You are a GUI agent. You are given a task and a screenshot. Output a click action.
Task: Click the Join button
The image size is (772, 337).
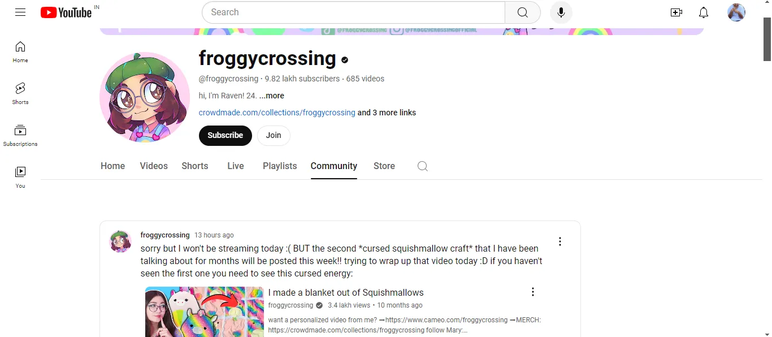point(274,135)
